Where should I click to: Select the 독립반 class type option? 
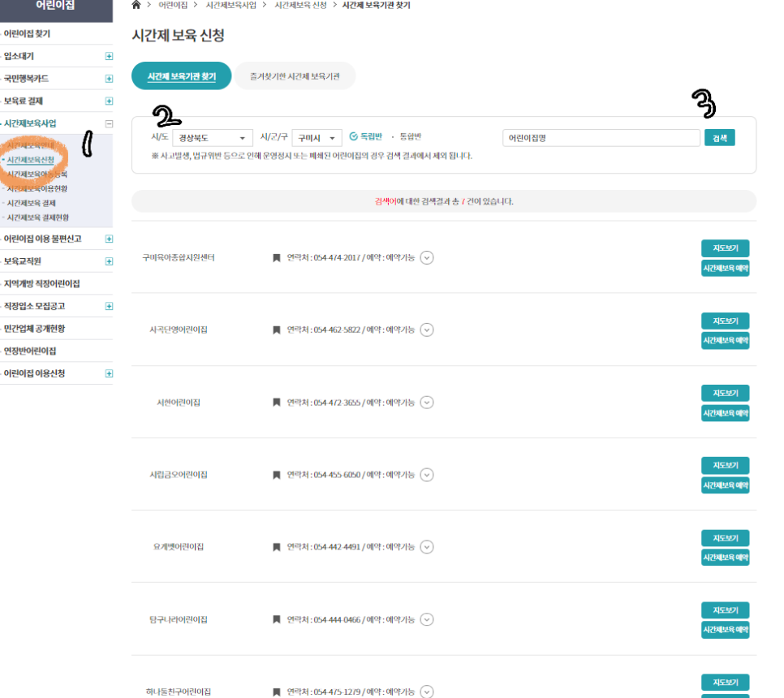pos(365,136)
